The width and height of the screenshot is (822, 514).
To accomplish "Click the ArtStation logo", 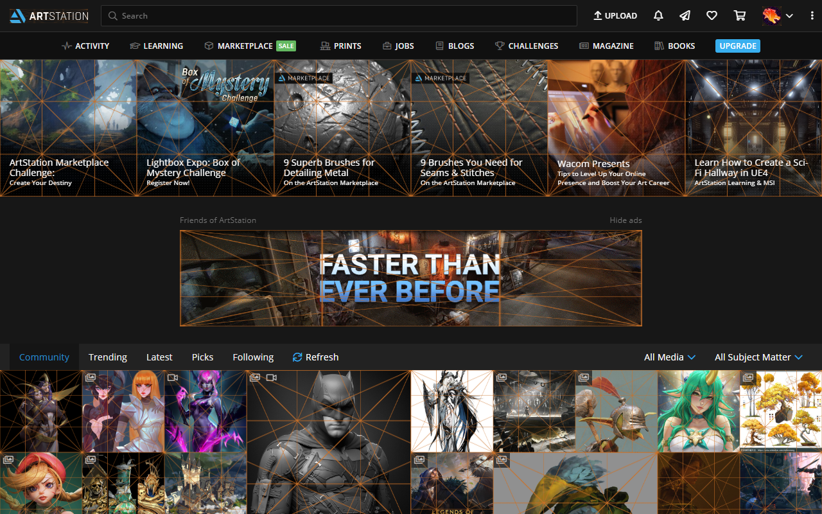I will point(49,16).
